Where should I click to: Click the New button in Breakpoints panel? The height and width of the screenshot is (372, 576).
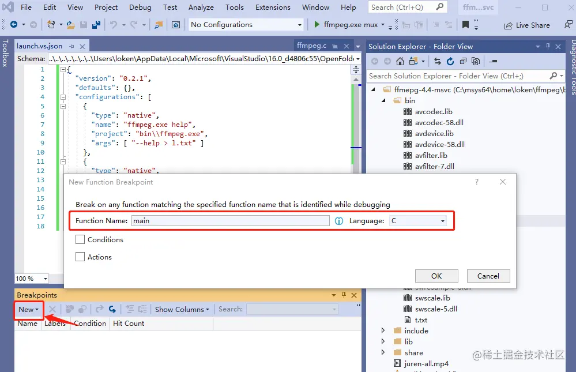(x=28, y=309)
